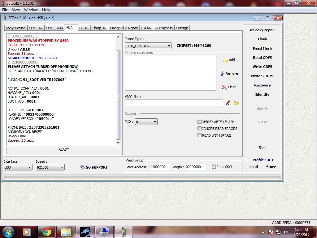This screenshot has height=238, width=317.
Task: Click the MISC files eraser icon
Action: tap(228, 103)
